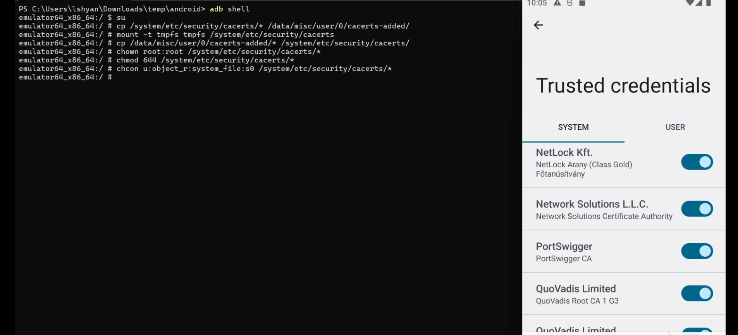Click the warning triangle status bar icon
This screenshot has width=738, height=335.
tap(557, 3)
